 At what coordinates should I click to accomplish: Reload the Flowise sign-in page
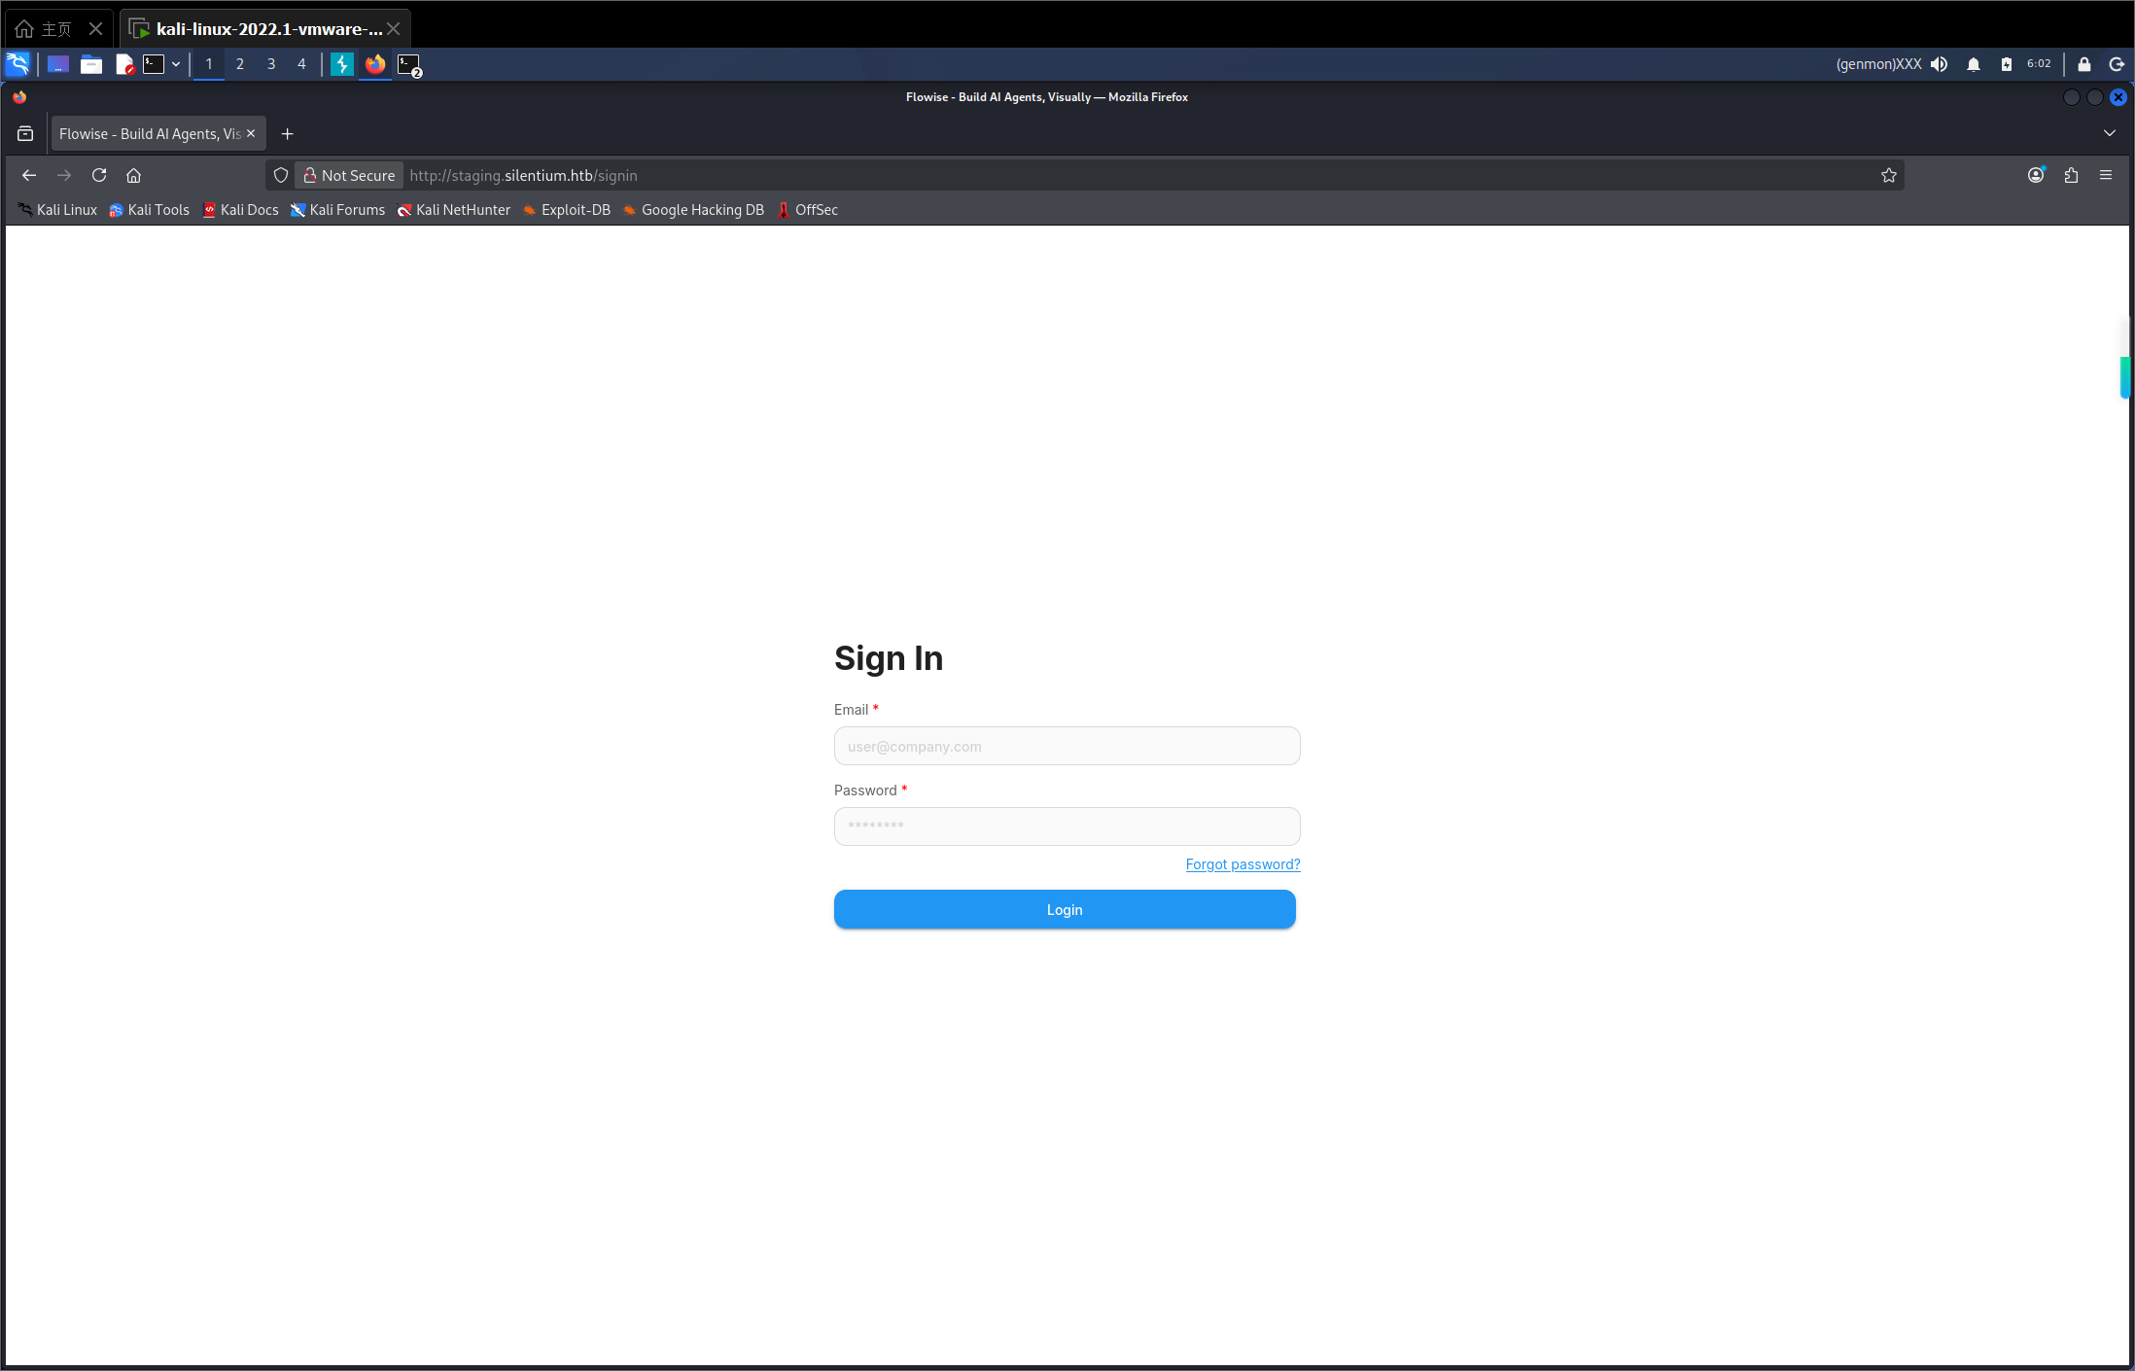[x=99, y=175]
